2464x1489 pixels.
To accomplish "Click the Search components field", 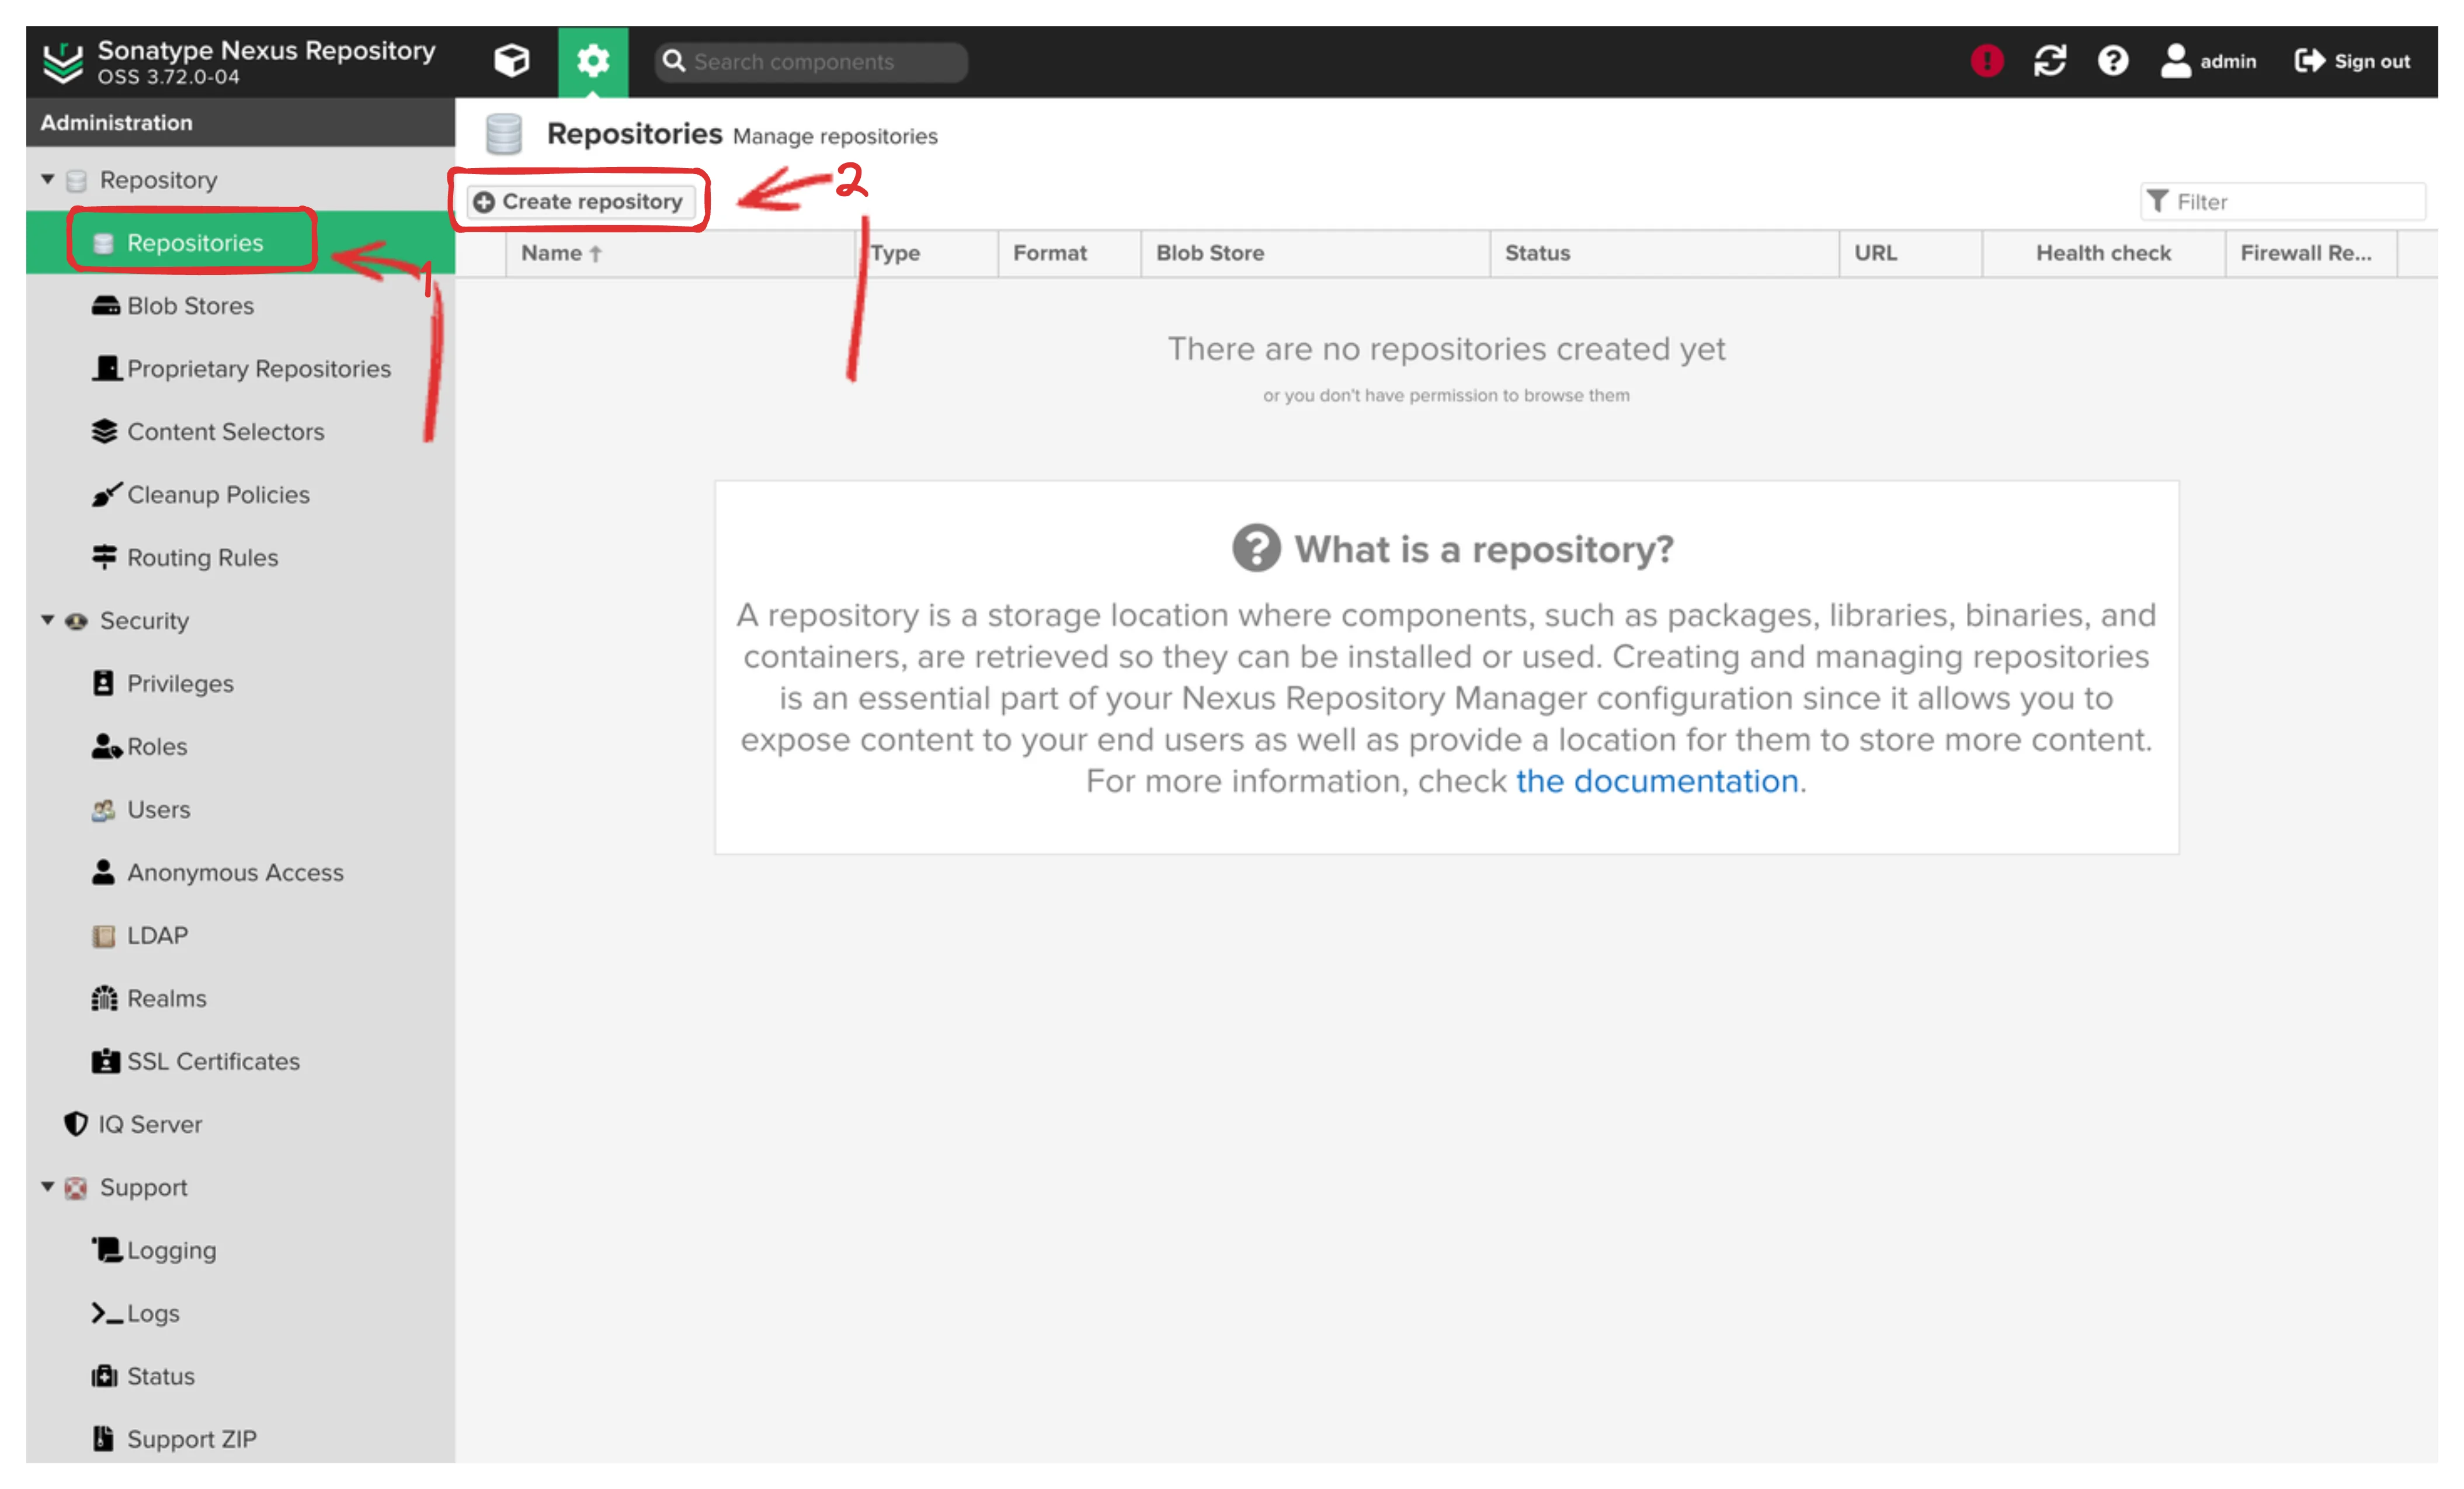I will [811, 62].
